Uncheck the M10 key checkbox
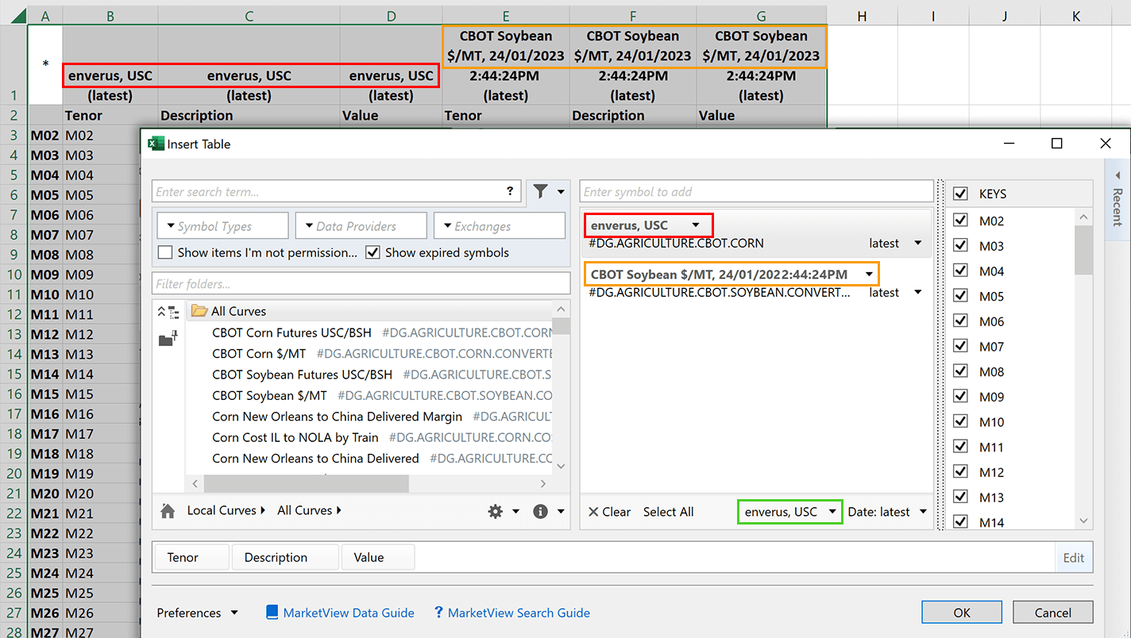Screen dimensions: 1131x638 coord(960,421)
